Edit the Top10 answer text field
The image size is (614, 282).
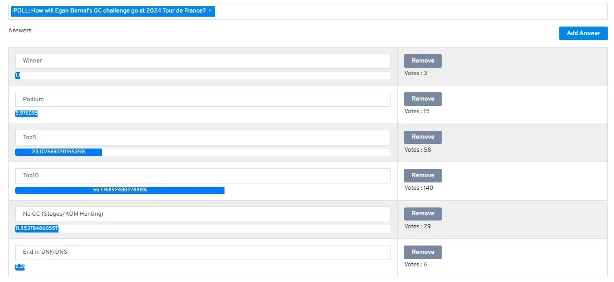click(203, 176)
